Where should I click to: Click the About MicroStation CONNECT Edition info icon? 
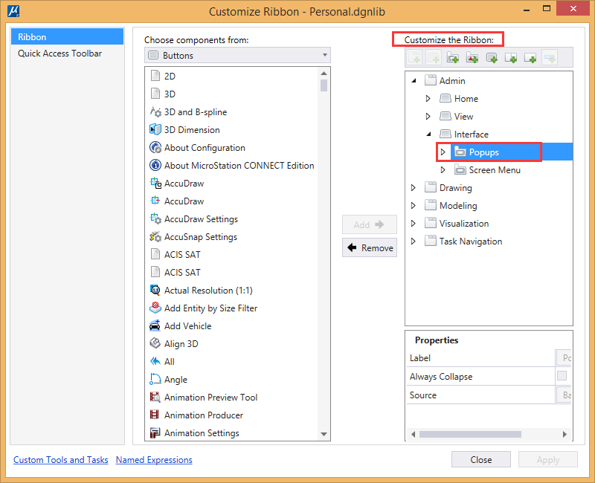(155, 165)
